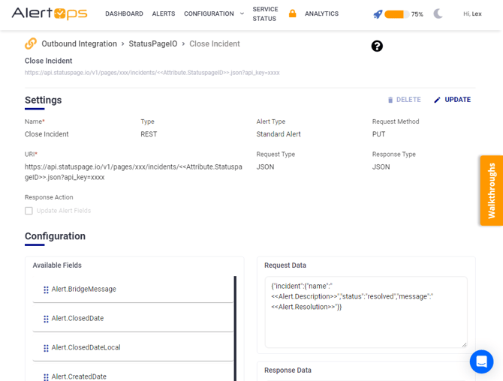Click the Delete button
Screen dimensions: 503x381
tap(404, 100)
